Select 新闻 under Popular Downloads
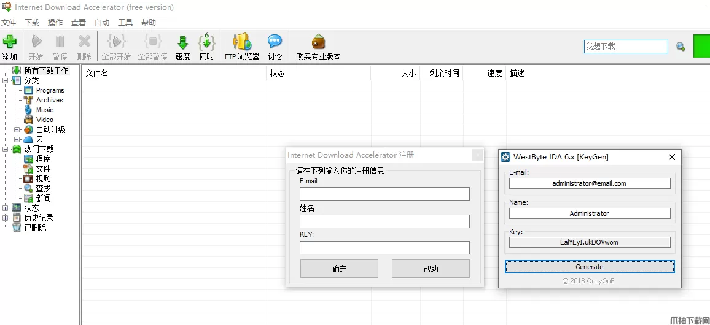Screen dimensions: 710x325 coord(44,199)
